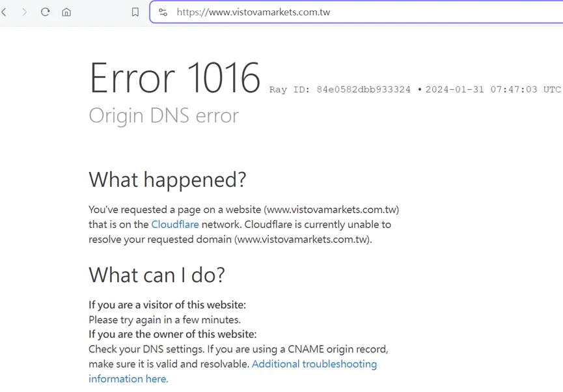Click the UTC timestamp beside the Ray ID

pyautogui.click(x=493, y=89)
